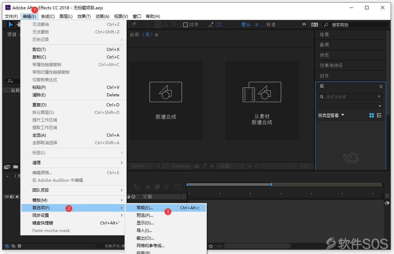
Task: Toggle the transfer controls pane icon
Action: click(13, 246)
